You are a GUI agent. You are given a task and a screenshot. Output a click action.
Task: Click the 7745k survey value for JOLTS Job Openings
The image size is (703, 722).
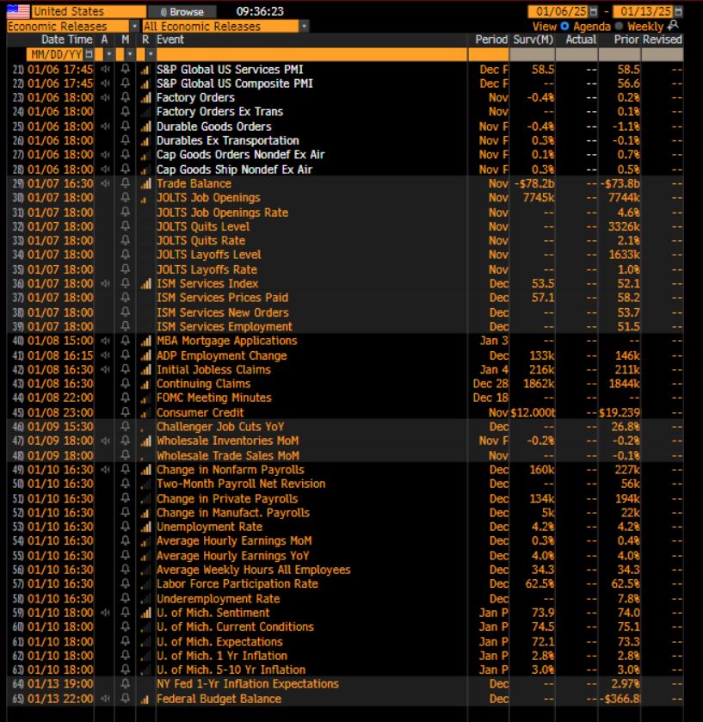pos(539,198)
